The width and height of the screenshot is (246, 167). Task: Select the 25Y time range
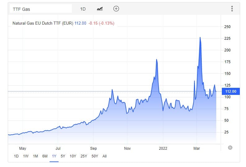click(x=84, y=156)
